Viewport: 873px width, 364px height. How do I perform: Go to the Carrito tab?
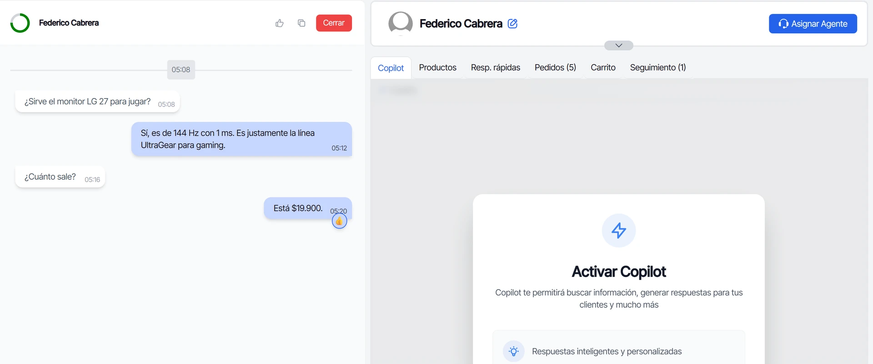[603, 68]
